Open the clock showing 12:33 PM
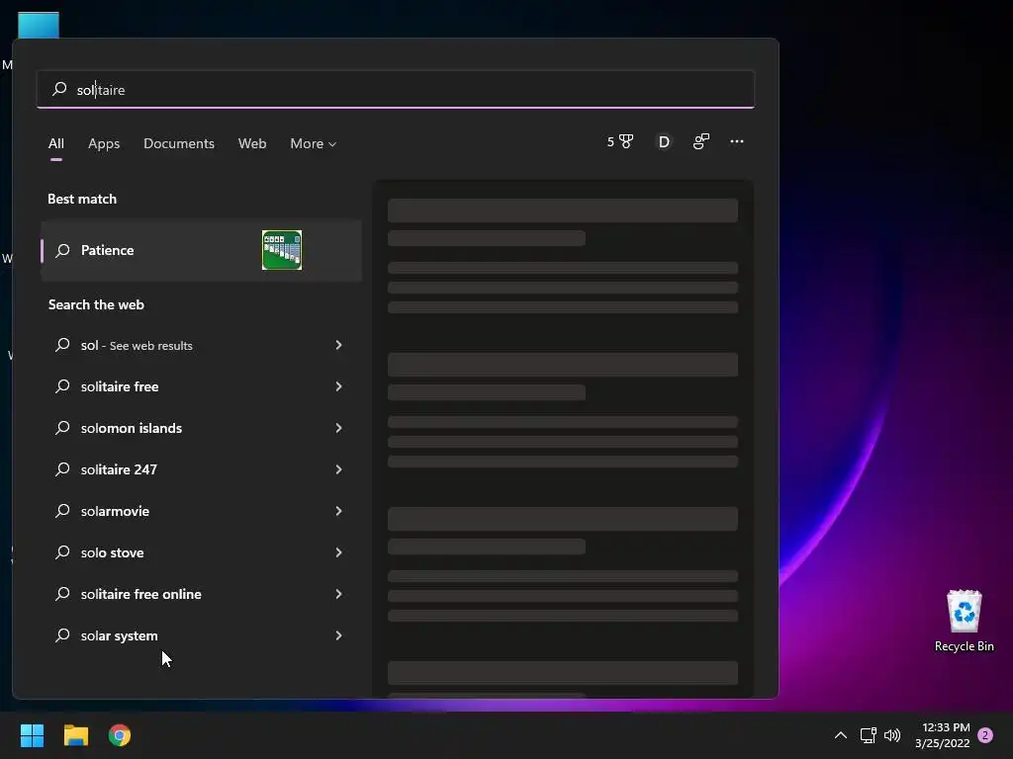 tap(943, 735)
